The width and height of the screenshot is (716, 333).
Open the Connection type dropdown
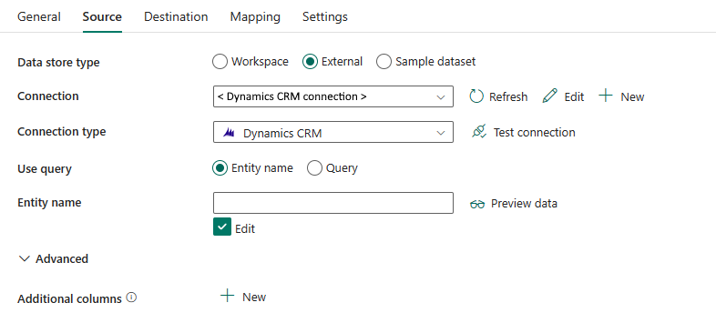click(x=333, y=132)
